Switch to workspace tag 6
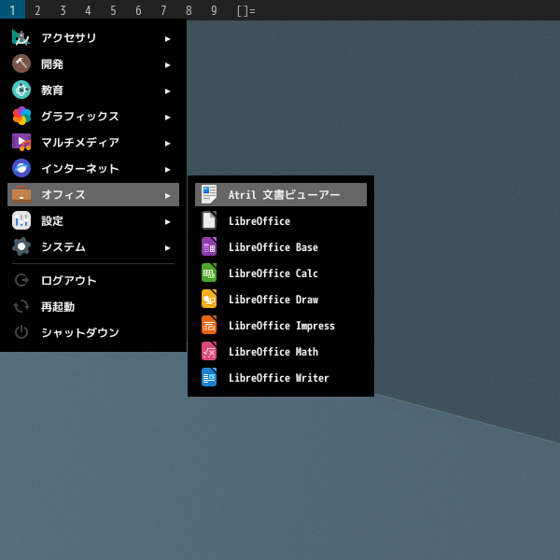 [x=138, y=10]
